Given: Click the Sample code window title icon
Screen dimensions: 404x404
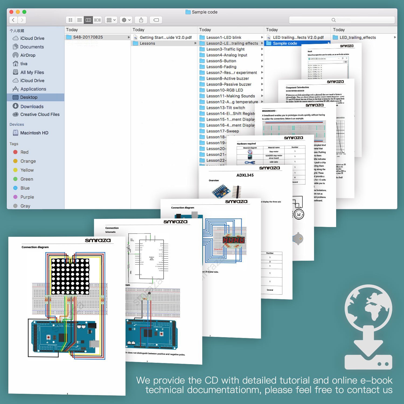Looking at the screenshot, I should coord(188,12).
